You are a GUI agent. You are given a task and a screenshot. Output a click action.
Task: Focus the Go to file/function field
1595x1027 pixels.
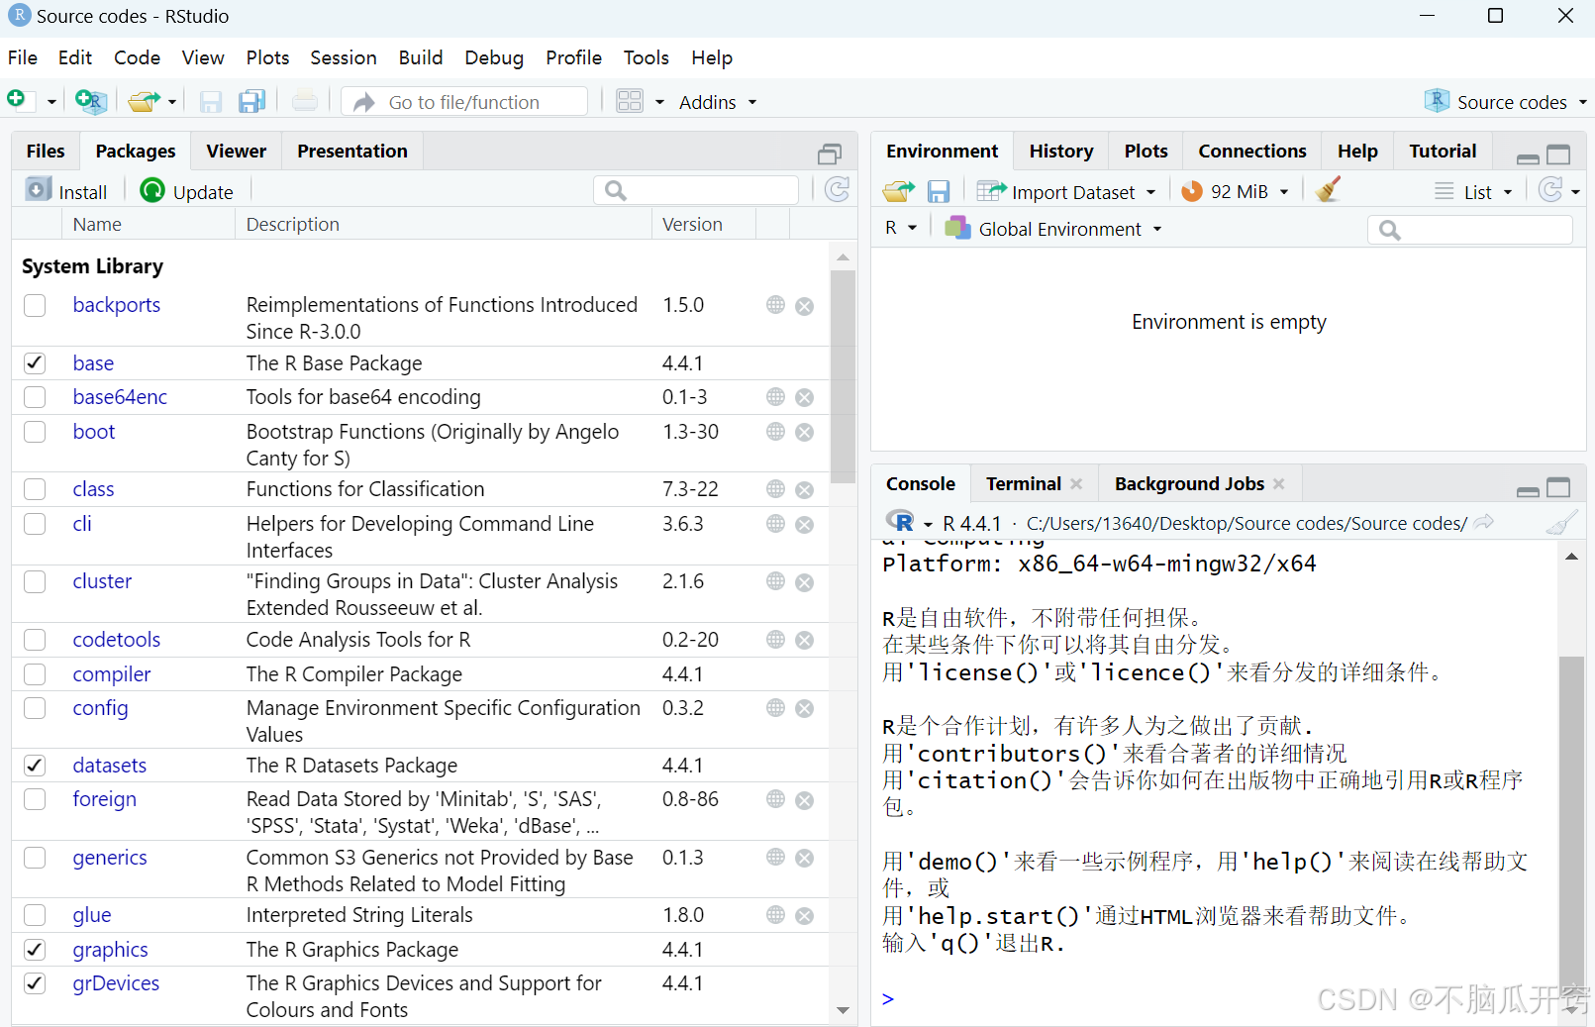pos(464,102)
